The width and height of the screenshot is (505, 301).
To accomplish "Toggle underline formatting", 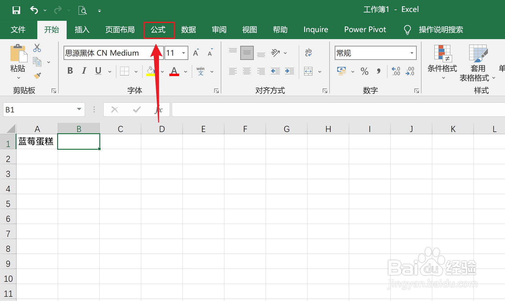I will coord(98,71).
